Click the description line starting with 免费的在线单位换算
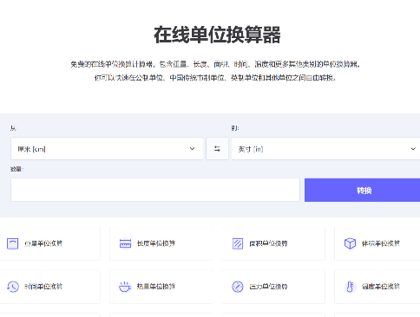Viewport: 420px width, 317px height. point(215,64)
